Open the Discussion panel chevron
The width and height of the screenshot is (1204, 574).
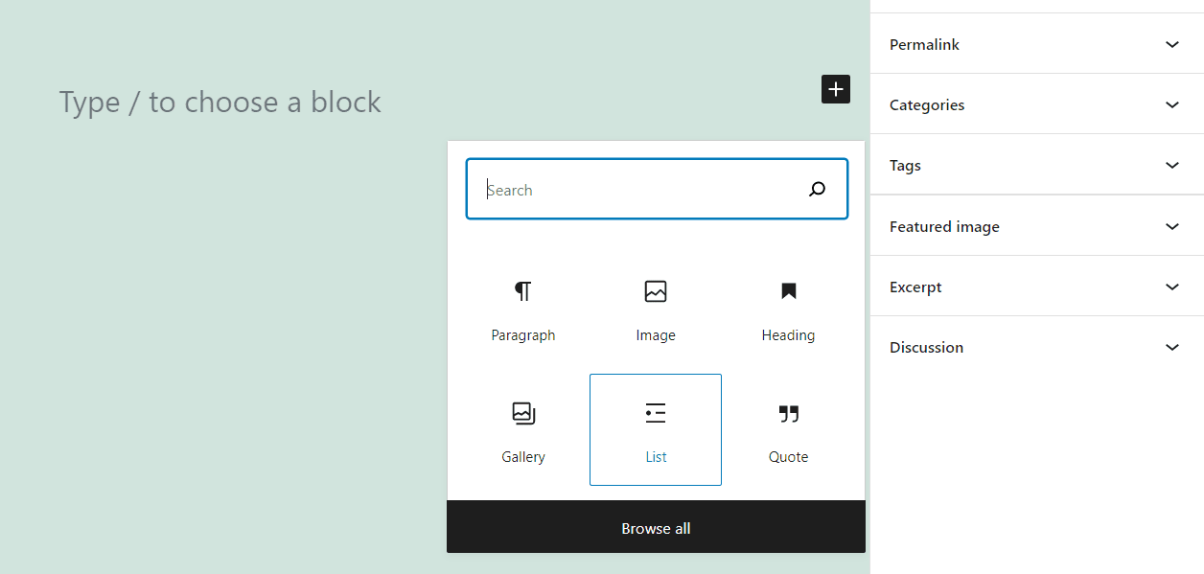pyautogui.click(x=1171, y=347)
